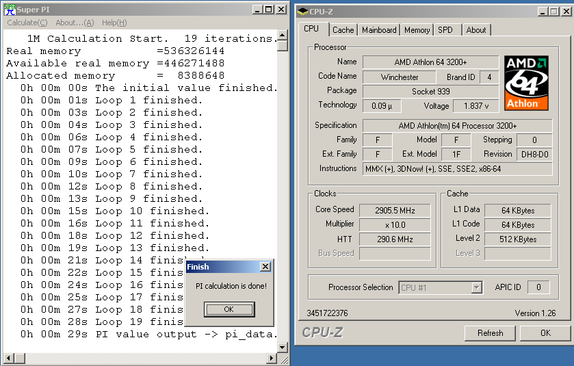
Task: Confirm the PI calculation is done dialog with OK
Action: coord(229,309)
